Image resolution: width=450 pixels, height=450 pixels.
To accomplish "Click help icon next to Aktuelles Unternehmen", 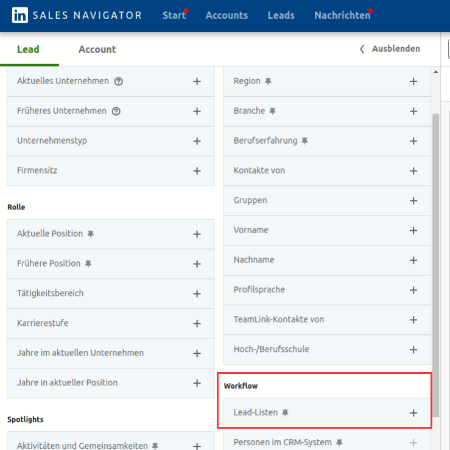I will [119, 81].
